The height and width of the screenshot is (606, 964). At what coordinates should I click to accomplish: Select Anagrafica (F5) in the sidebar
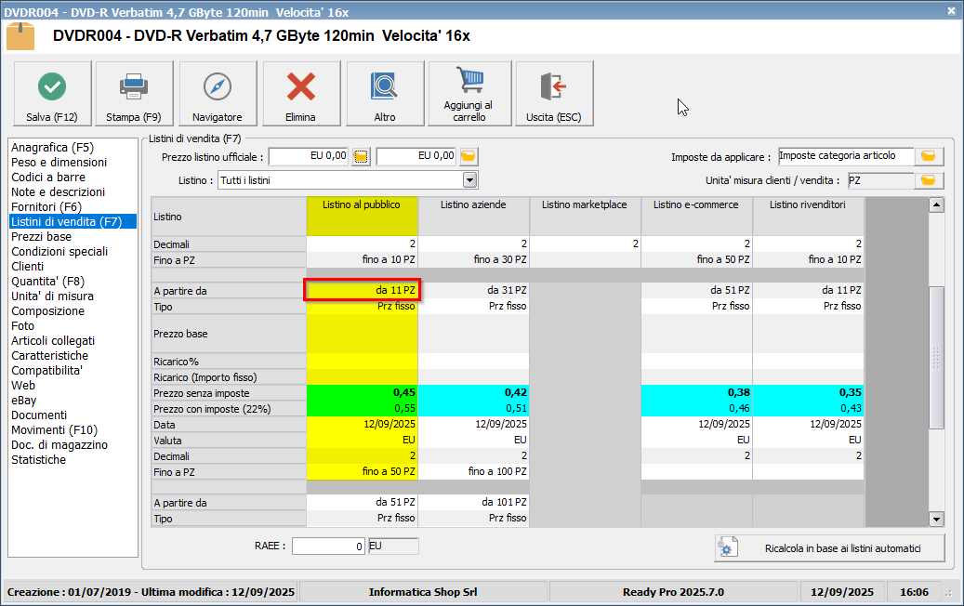coord(52,147)
